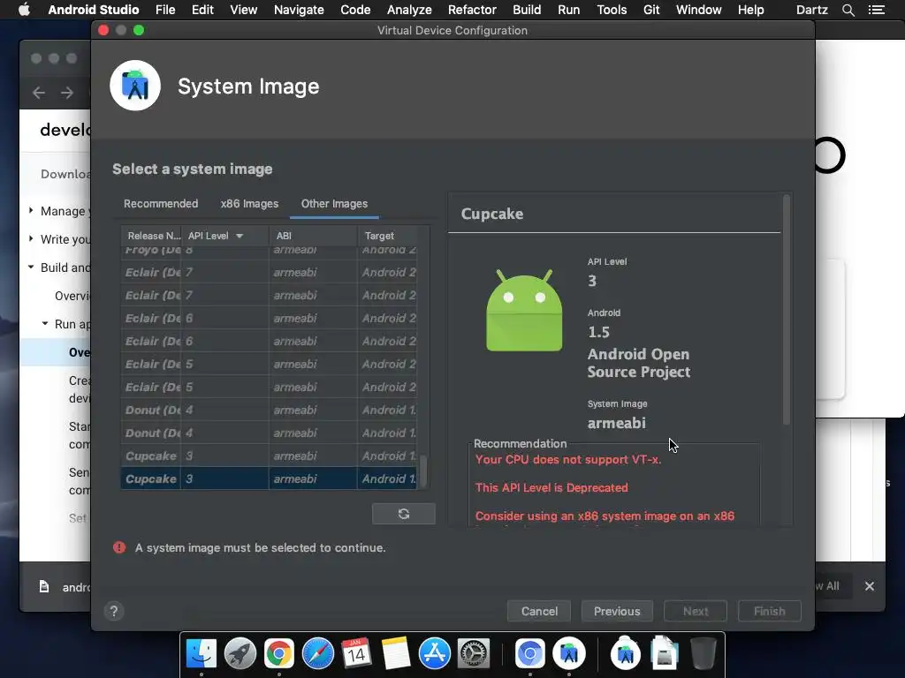Screen dimensions: 905x678
Task: Open Finder from the Dock
Action: point(201,654)
